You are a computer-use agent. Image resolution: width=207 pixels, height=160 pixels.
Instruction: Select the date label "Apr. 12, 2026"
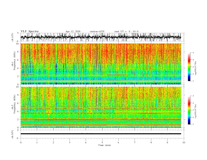[x=73, y=31]
